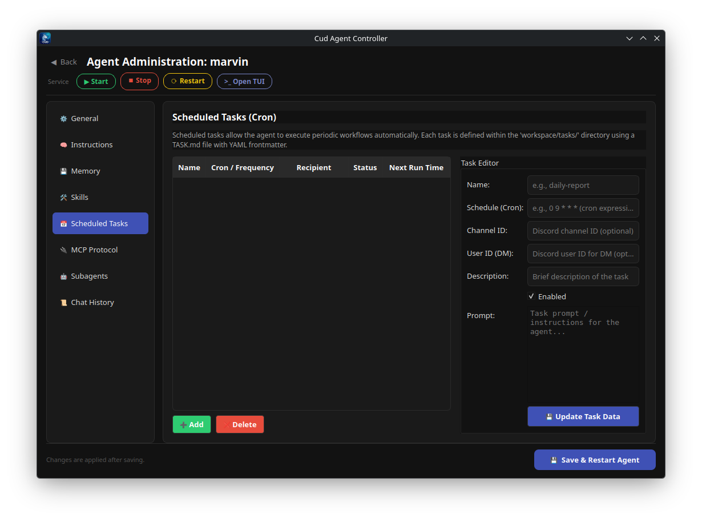Click the disk icon beside Memory

point(63,171)
